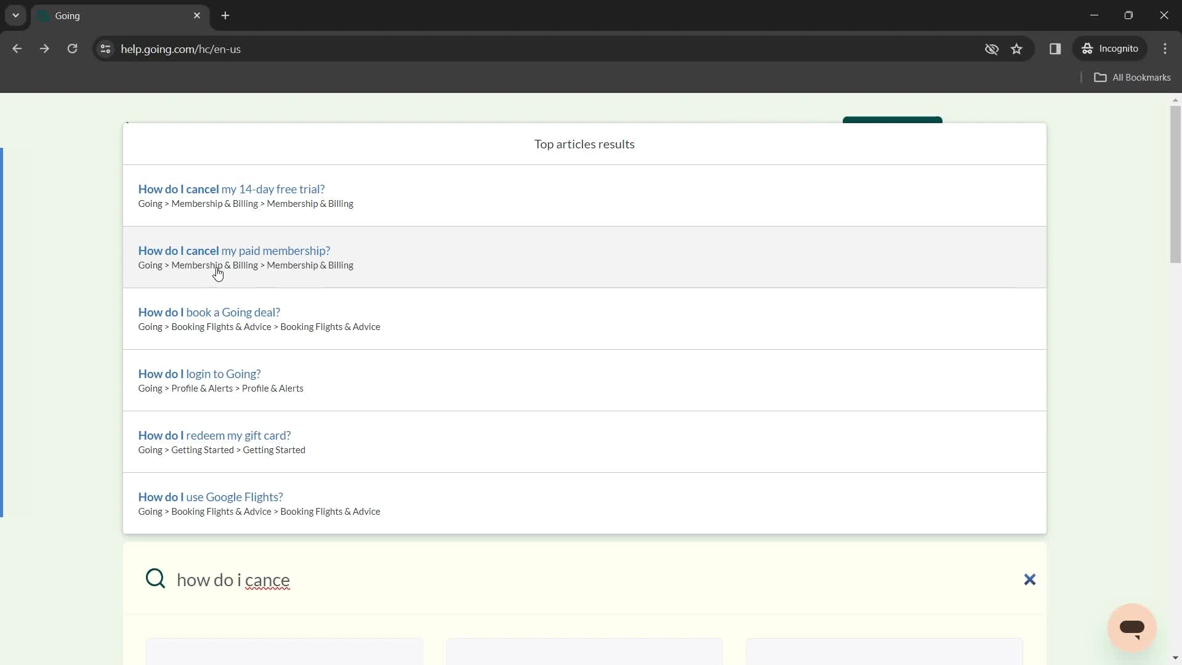Viewport: 1182px width, 665px height.
Task: Open the browser side panel
Action: (1055, 49)
